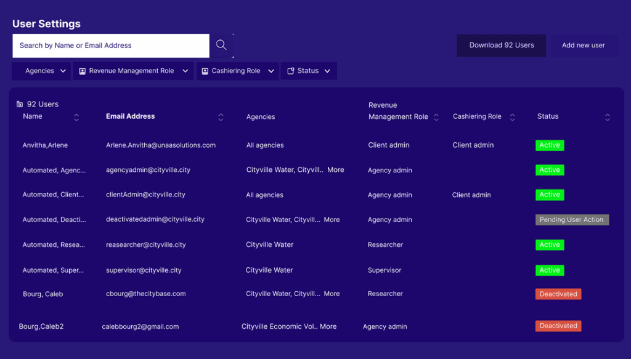The height and width of the screenshot is (359, 631).
Task: Click the Add new user button
Action: point(583,45)
